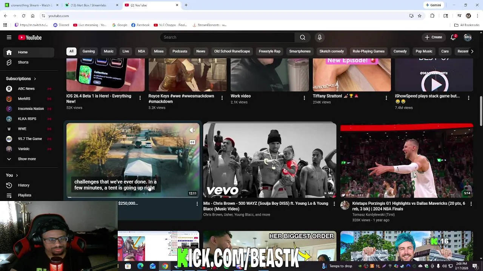The image size is (483, 271).
Task: Open Tomasz Kordylewski channel avatar
Action: coord(345,205)
